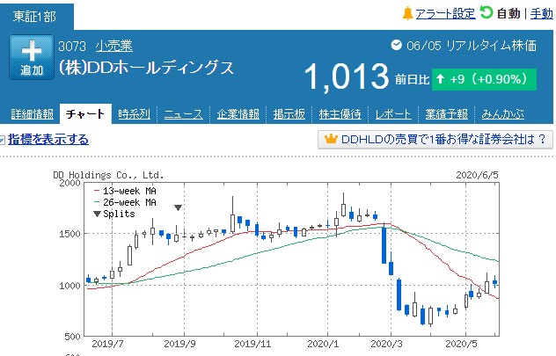Switch refresh mode to 手動

(x=541, y=14)
